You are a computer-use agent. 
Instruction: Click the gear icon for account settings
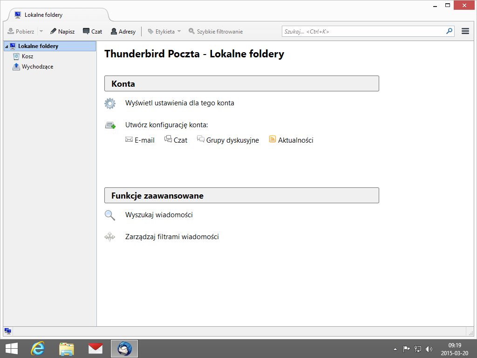click(110, 103)
